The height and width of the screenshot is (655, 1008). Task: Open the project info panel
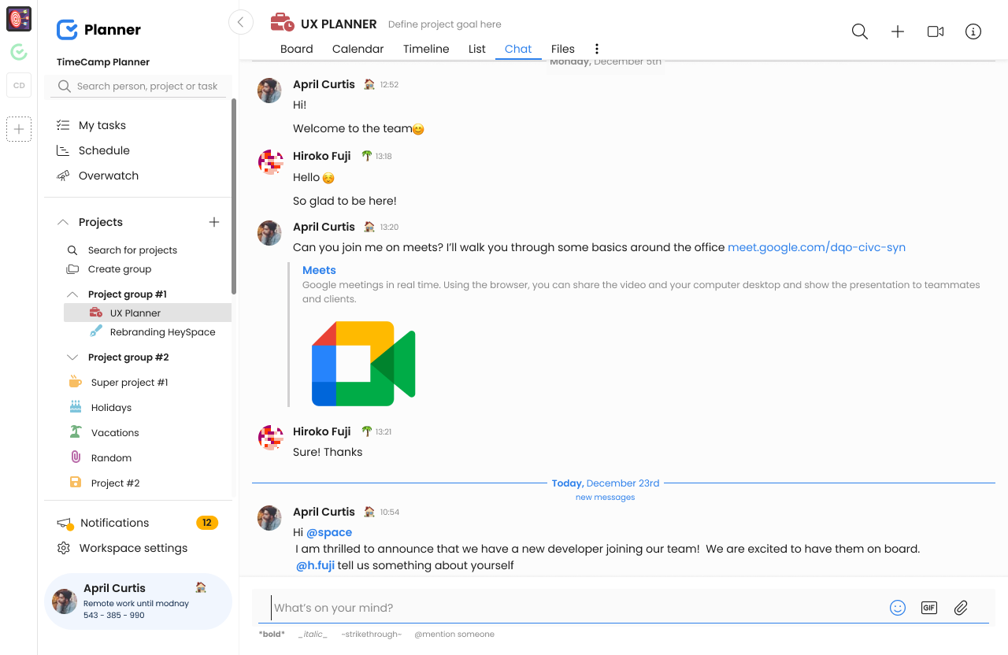pyautogui.click(x=973, y=31)
